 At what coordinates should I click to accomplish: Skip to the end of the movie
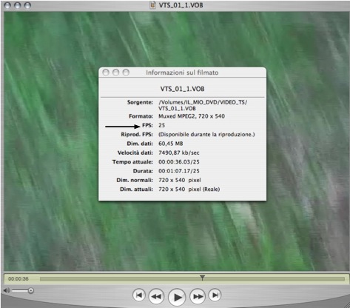tap(215, 295)
